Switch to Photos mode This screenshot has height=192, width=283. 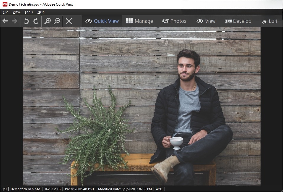(174, 21)
